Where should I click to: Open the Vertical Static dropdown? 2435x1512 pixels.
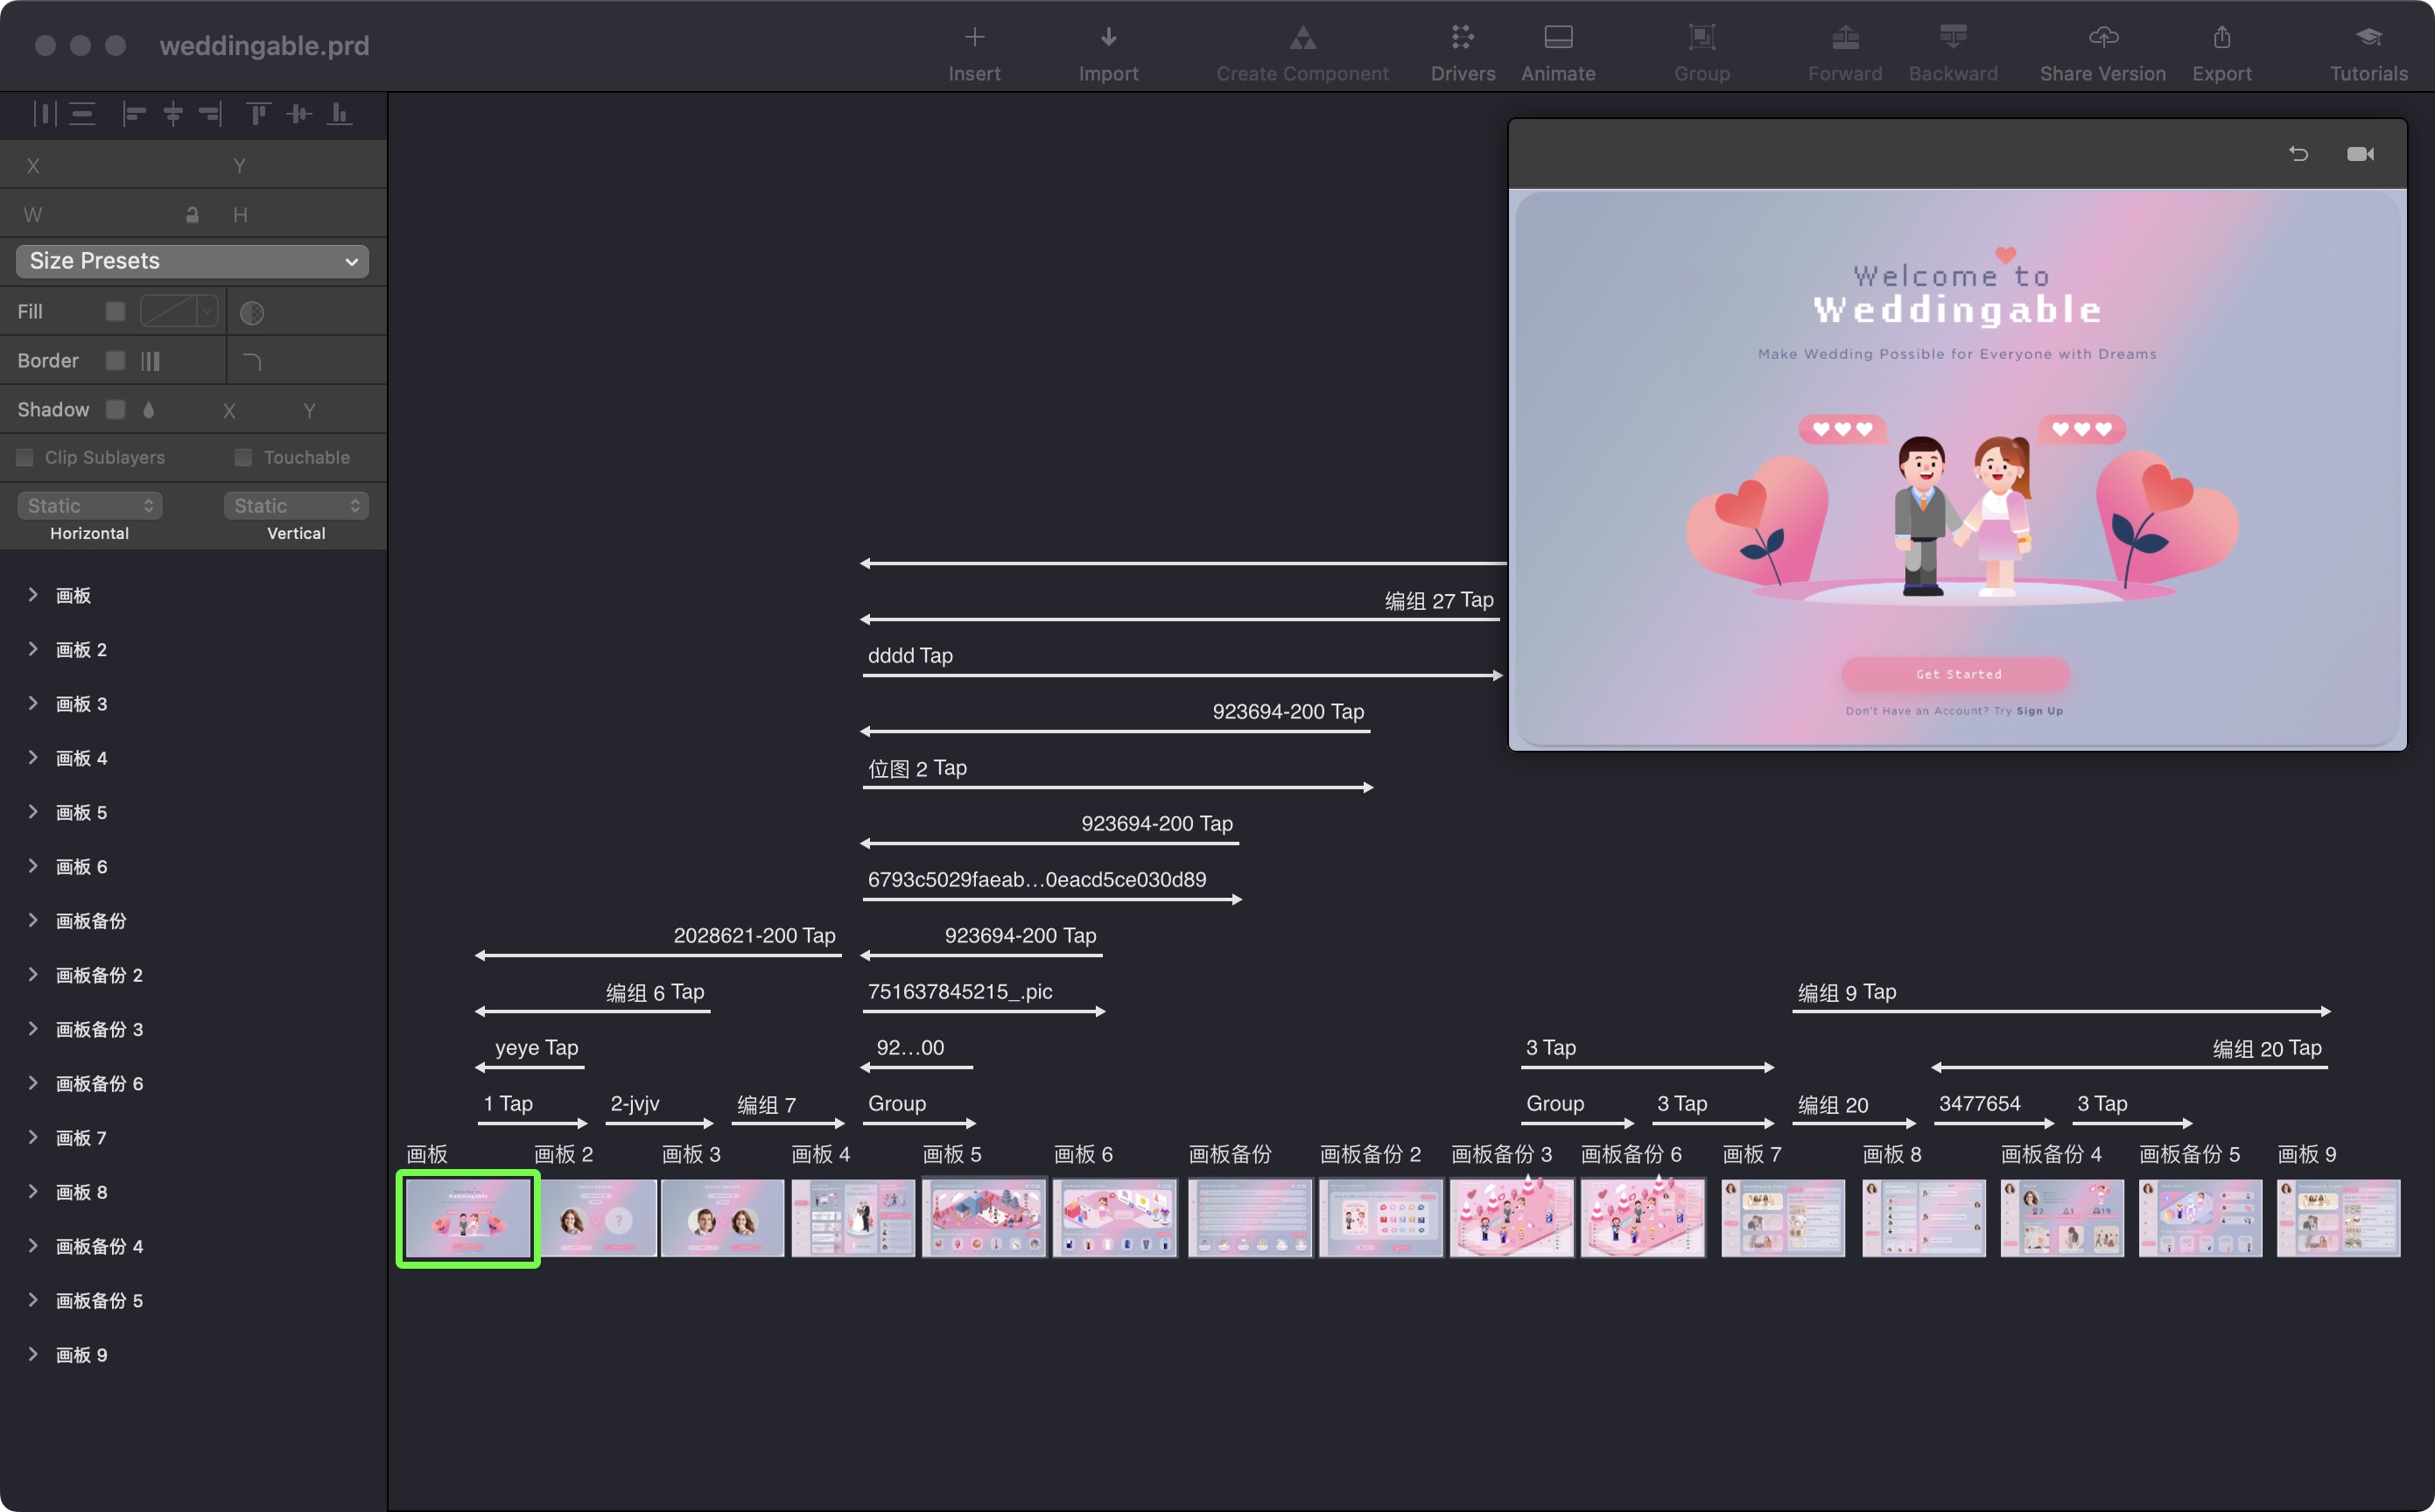(296, 506)
